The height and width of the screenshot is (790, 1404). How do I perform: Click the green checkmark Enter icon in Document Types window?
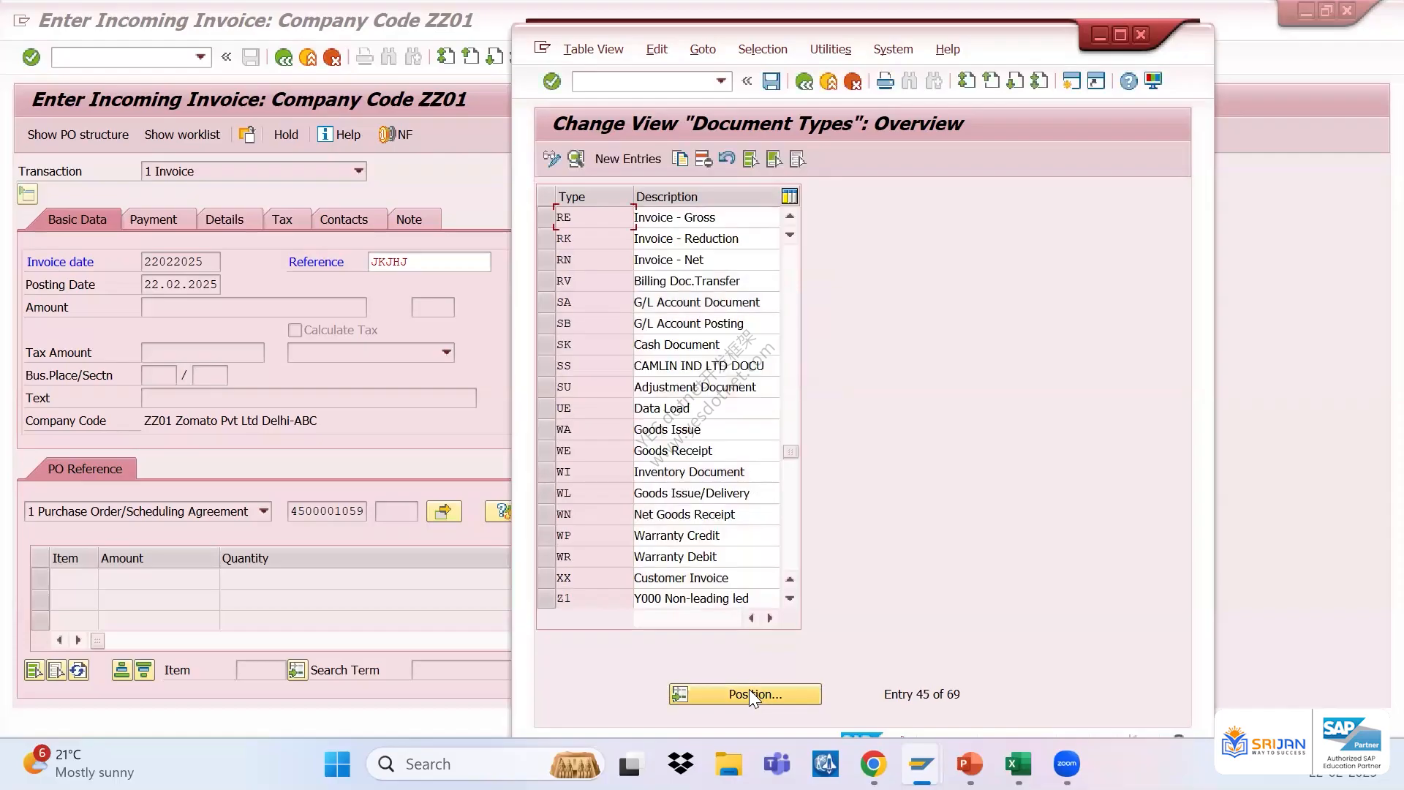click(x=552, y=81)
